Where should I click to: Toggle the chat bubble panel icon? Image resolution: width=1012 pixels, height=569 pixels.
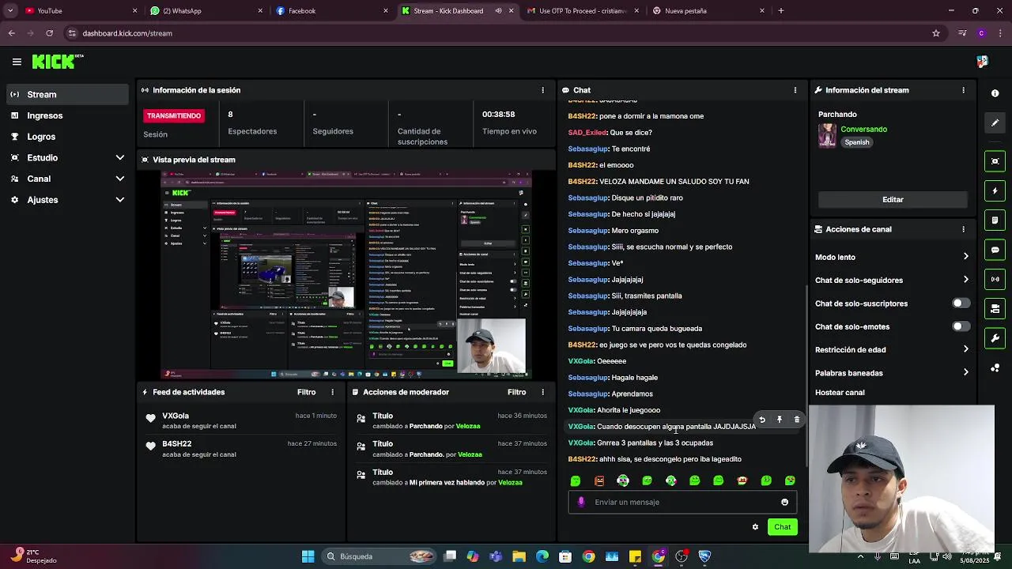point(995,250)
